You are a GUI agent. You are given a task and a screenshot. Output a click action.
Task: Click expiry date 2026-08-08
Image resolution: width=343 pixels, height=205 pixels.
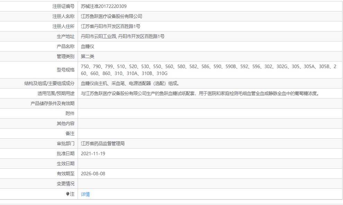(93, 174)
